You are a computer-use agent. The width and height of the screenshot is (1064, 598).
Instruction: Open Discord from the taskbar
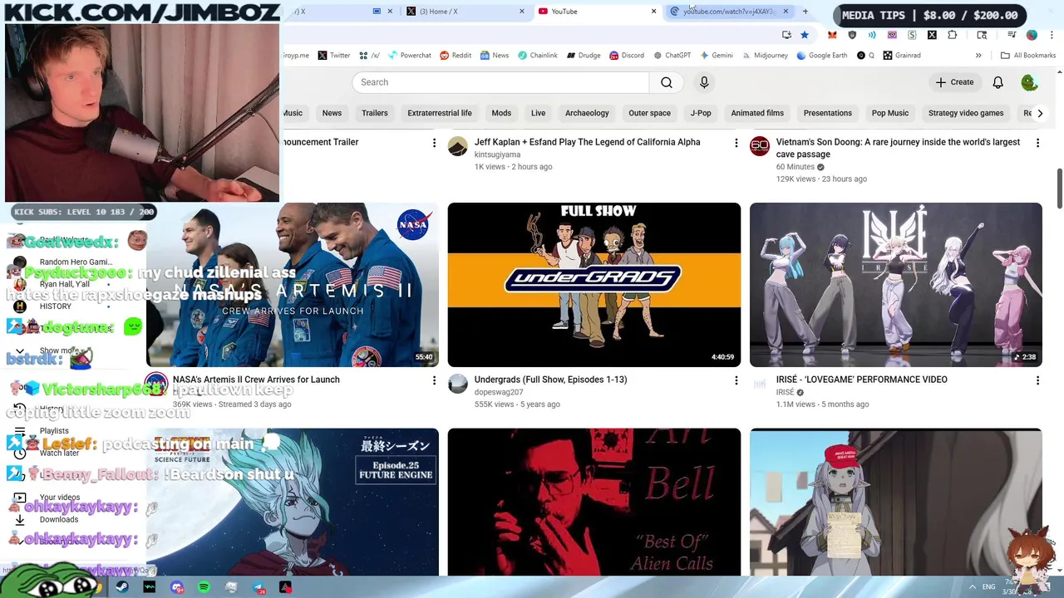[x=176, y=587]
